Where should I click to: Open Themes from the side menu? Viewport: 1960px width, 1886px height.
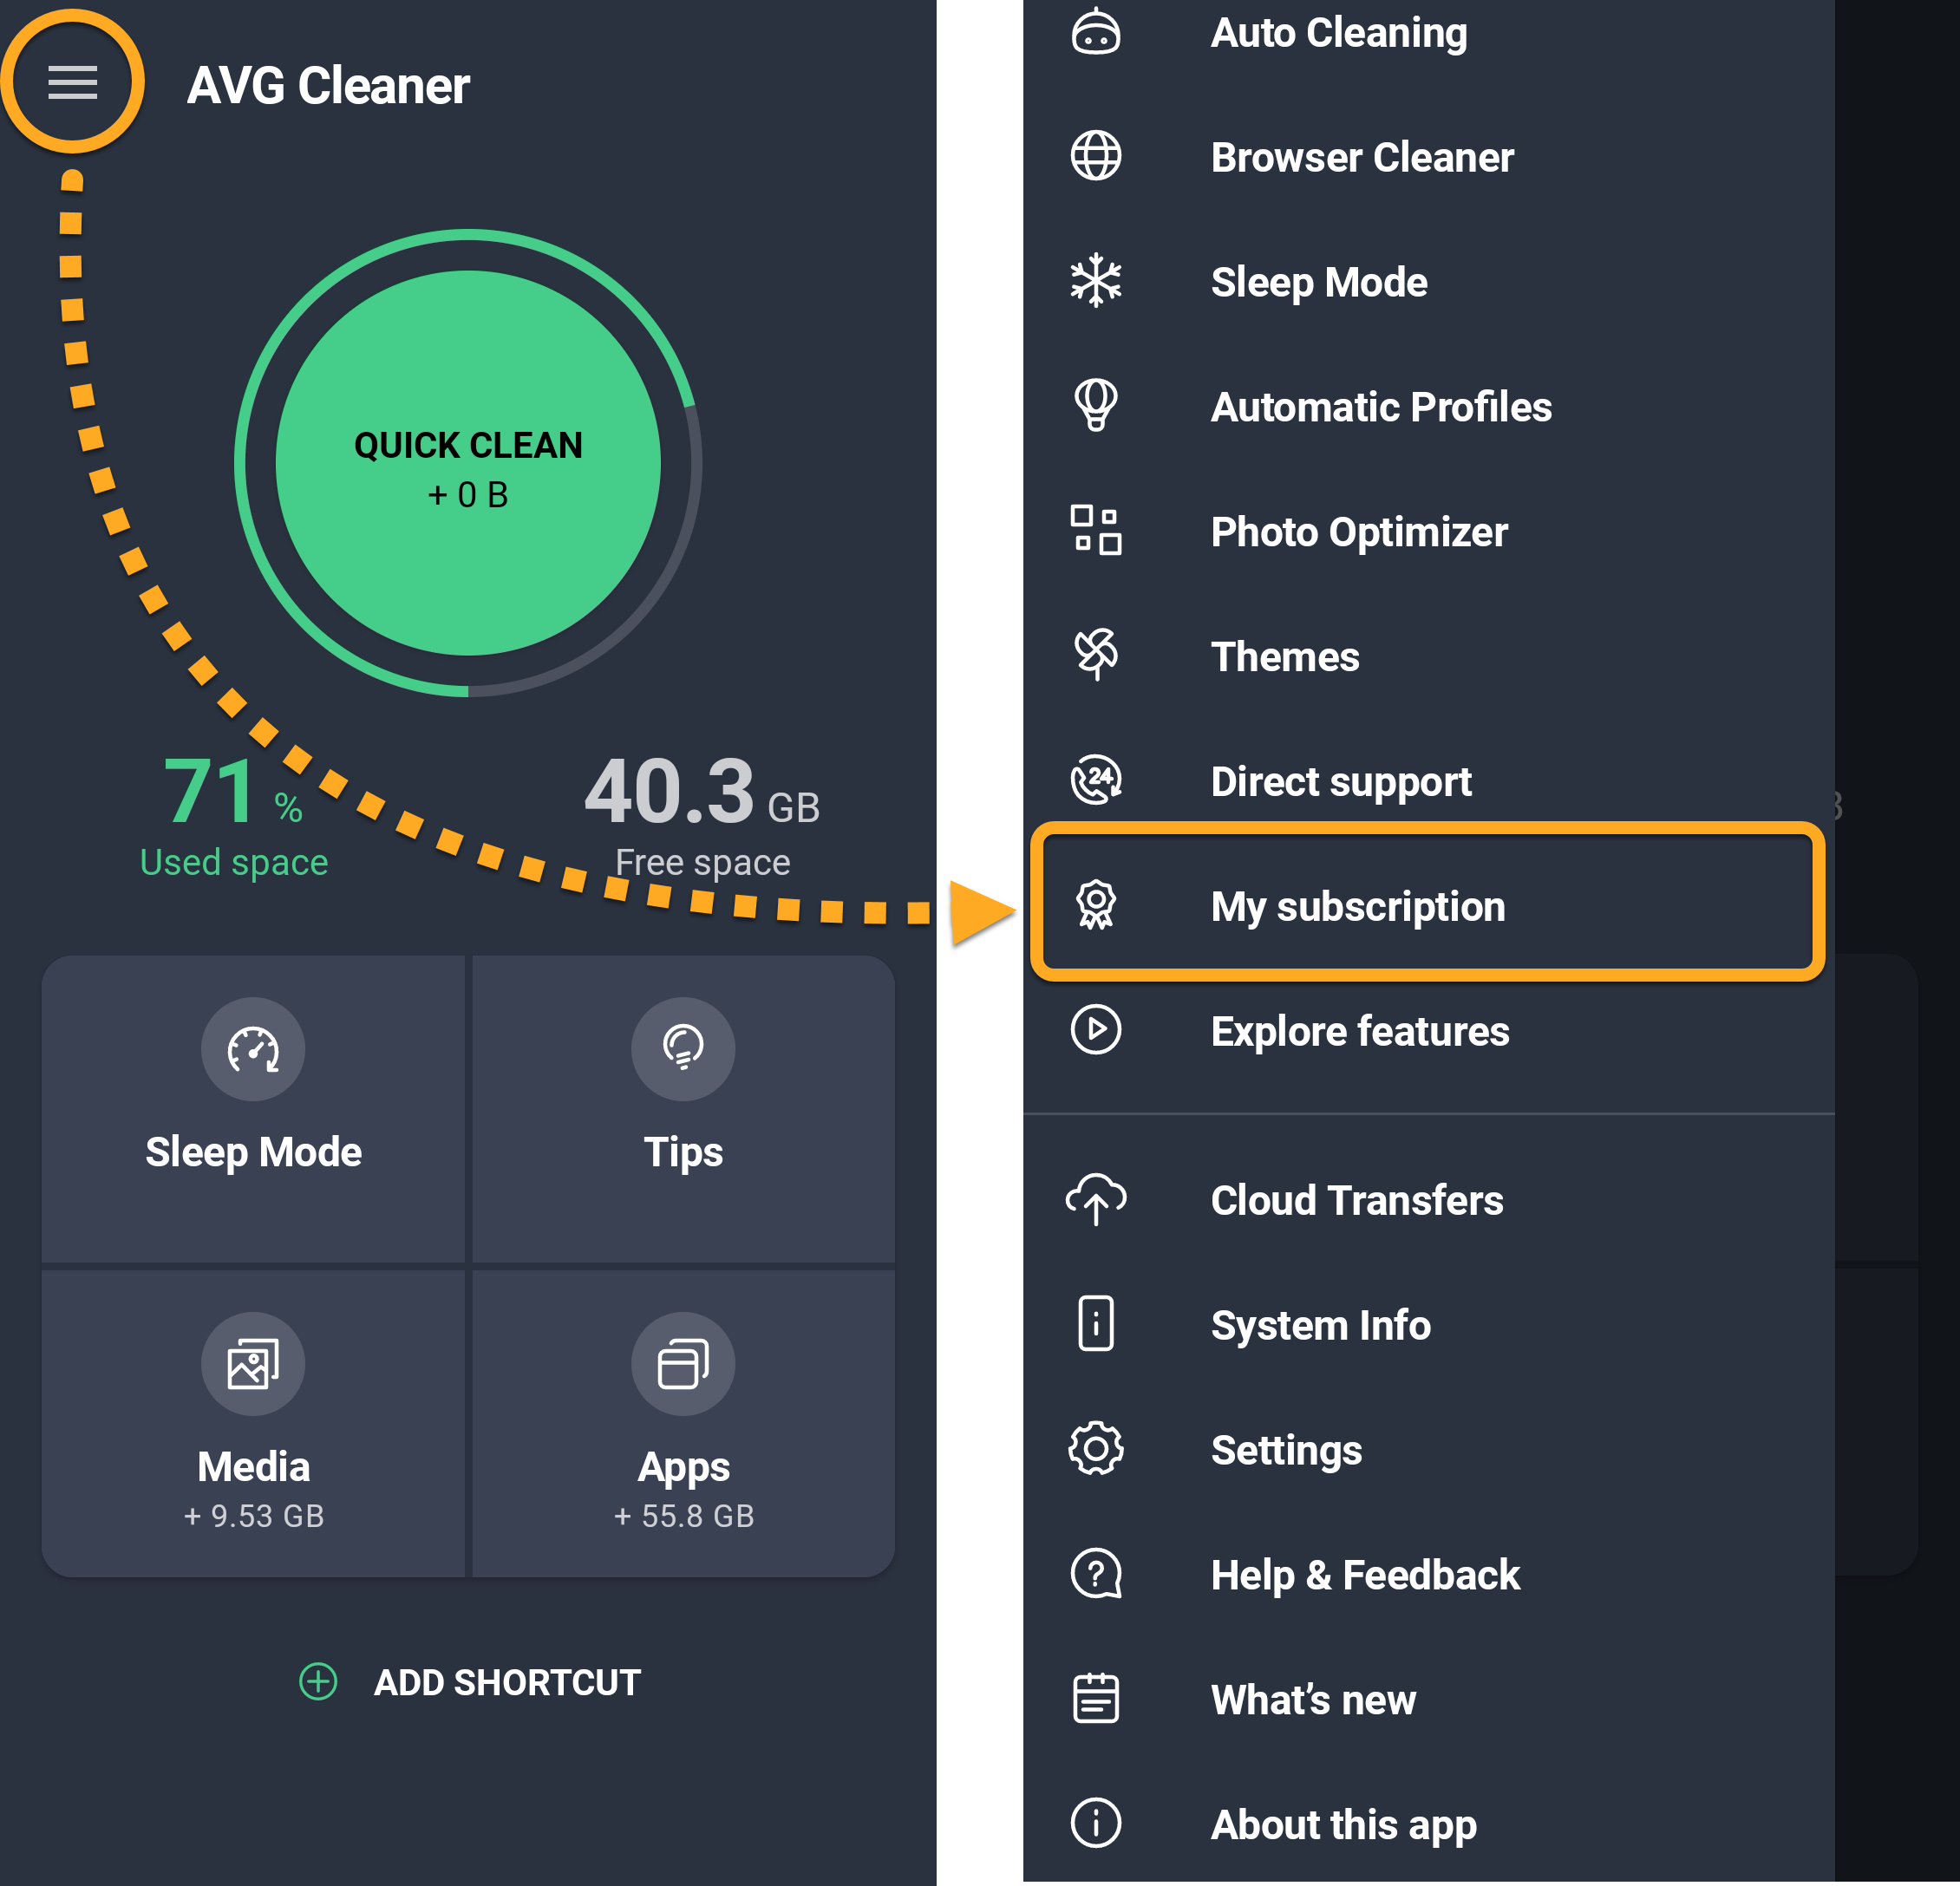1285,657
